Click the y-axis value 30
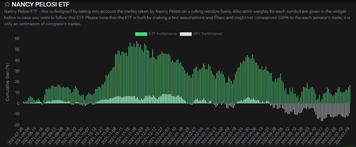 (17, 71)
